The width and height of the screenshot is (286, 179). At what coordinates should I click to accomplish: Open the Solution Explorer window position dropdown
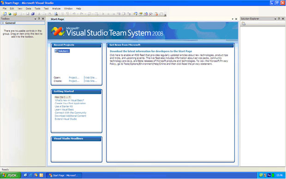point(275,19)
